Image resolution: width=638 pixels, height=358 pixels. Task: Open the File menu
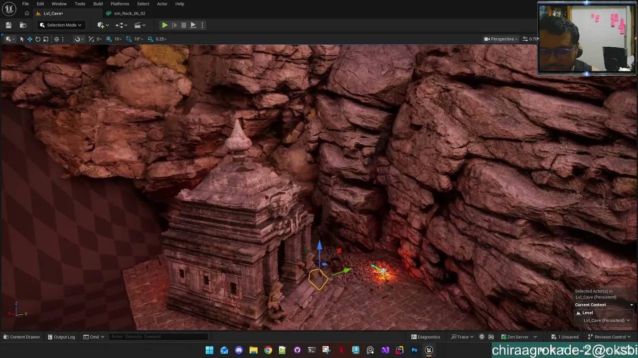pyautogui.click(x=25, y=4)
